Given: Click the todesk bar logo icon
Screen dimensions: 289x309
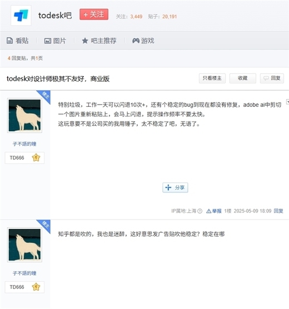Looking at the screenshot, I should [x=21, y=16].
